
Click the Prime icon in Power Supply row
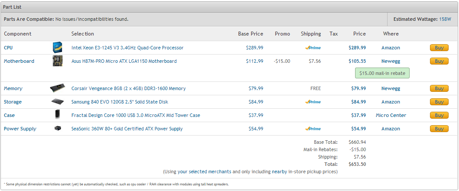click(313, 129)
